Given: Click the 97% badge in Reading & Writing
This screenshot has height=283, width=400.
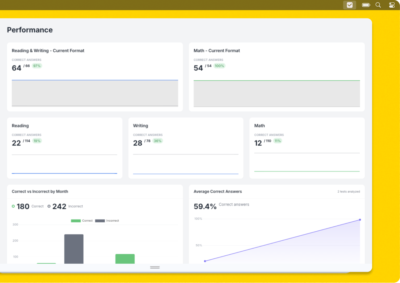Looking at the screenshot, I should (x=37, y=66).
